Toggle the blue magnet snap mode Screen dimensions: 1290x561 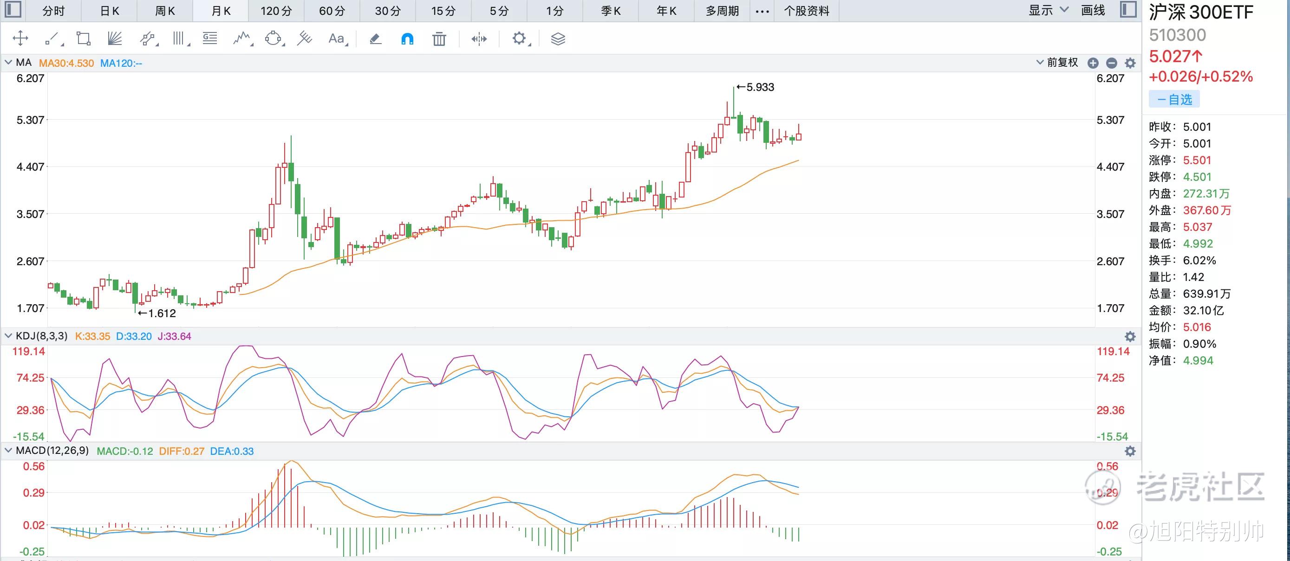pos(407,38)
